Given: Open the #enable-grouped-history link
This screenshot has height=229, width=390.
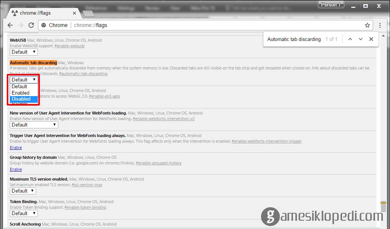Looking at the screenshot, I should pos(159,163).
